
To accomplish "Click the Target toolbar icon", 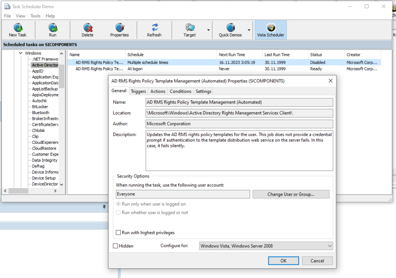I will coord(189,30).
